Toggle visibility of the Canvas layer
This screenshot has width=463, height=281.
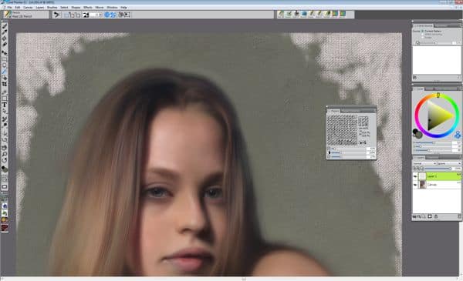coord(415,185)
